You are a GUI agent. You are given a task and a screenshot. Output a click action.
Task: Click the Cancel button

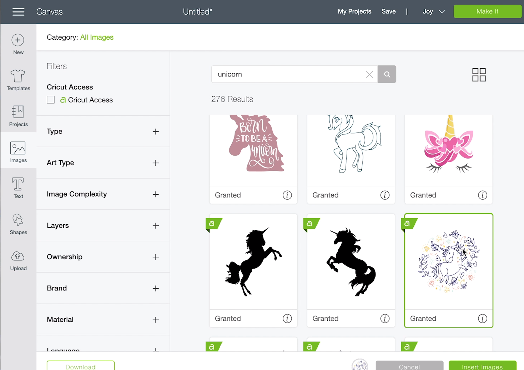(409, 366)
